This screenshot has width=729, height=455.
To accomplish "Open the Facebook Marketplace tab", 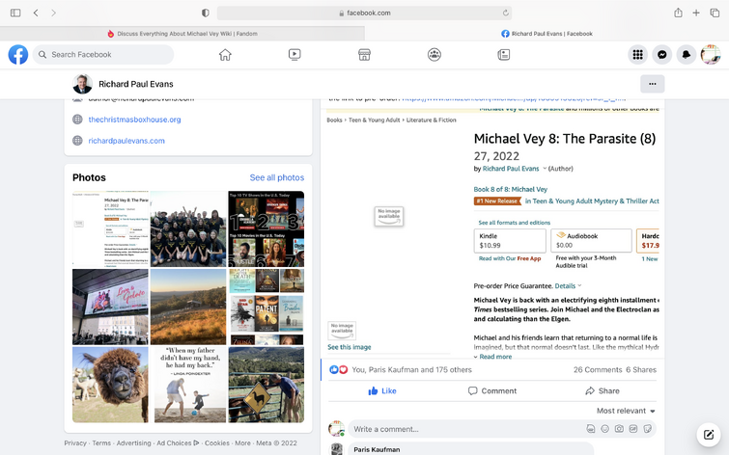I will (364, 55).
